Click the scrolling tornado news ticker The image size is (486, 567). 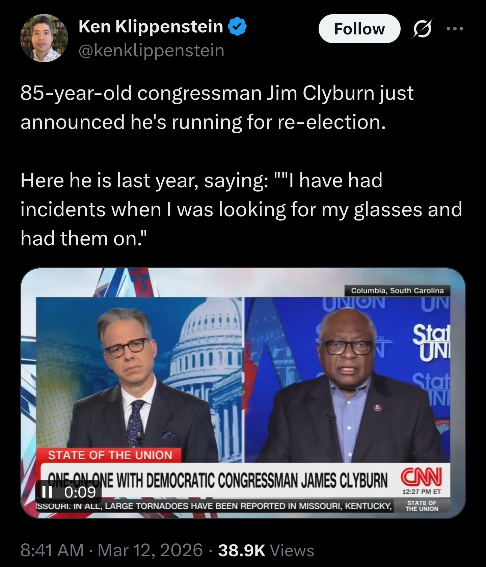215,506
